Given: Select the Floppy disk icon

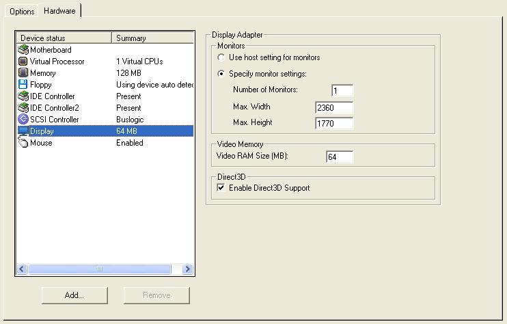Looking at the screenshot, I should click(23, 85).
